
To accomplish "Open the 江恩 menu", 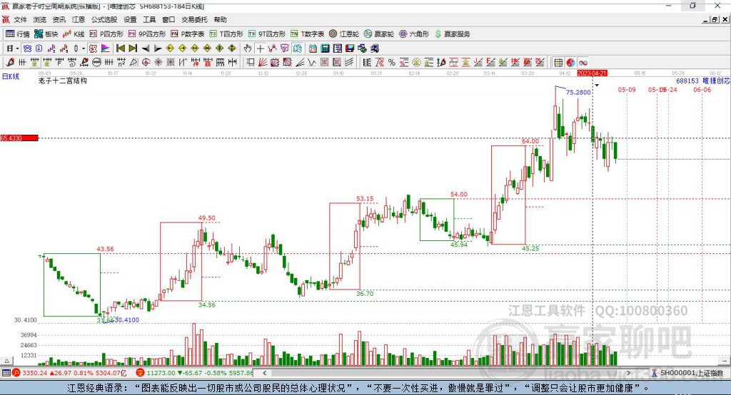I will click(79, 19).
